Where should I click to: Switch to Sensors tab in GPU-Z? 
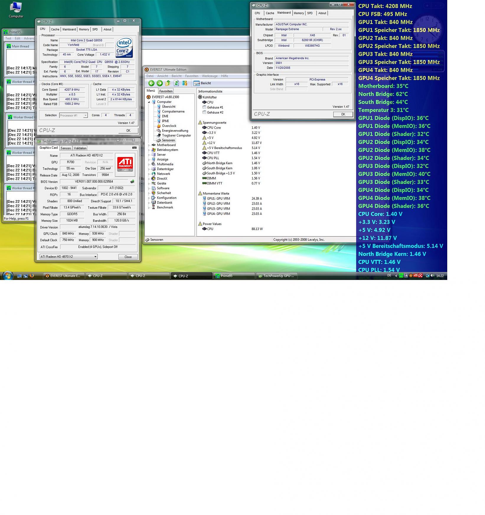(66, 148)
